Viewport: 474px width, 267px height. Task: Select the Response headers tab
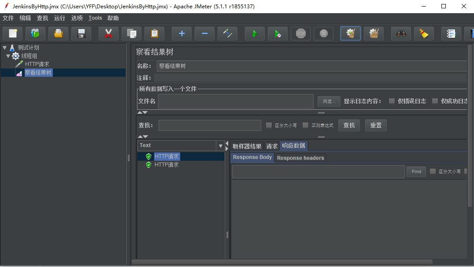point(300,158)
